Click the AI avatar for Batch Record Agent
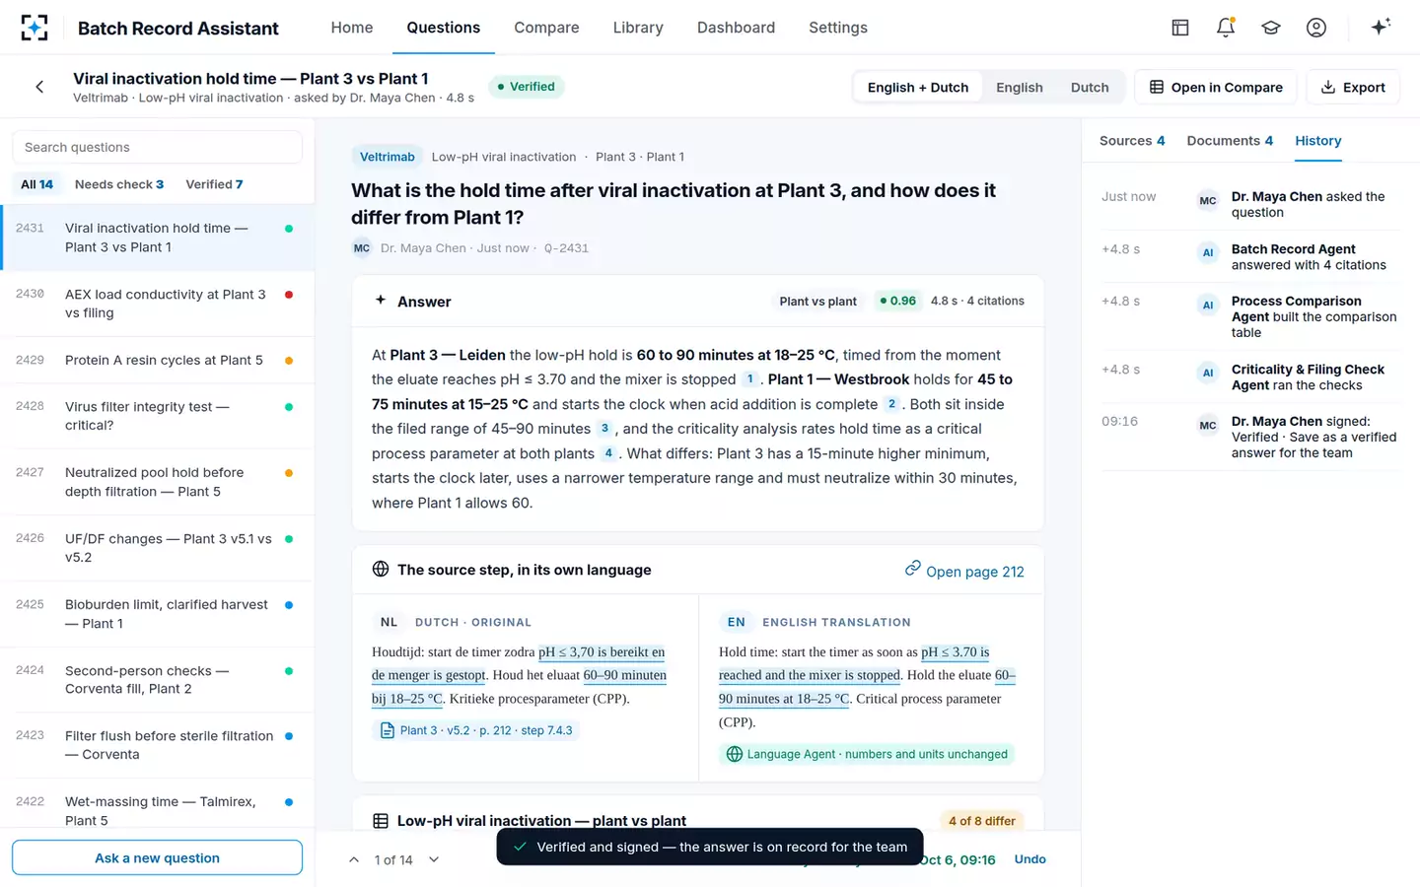 [1208, 253]
